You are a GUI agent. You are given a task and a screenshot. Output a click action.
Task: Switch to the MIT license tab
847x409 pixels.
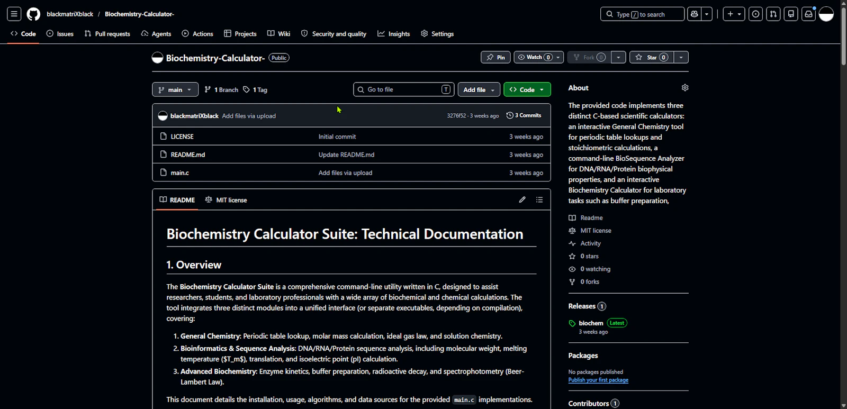tap(226, 200)
